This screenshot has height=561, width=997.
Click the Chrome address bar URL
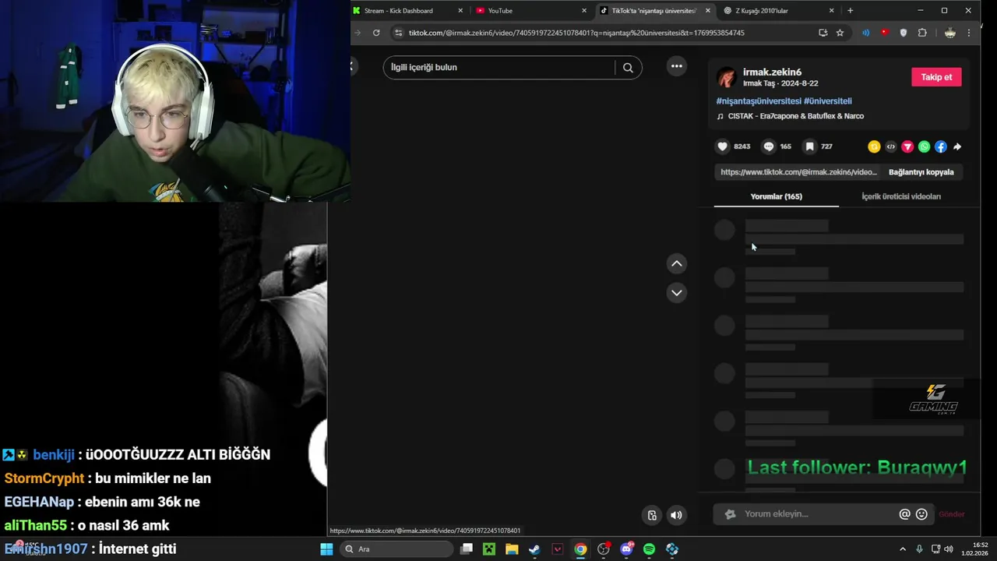(576, 33)
